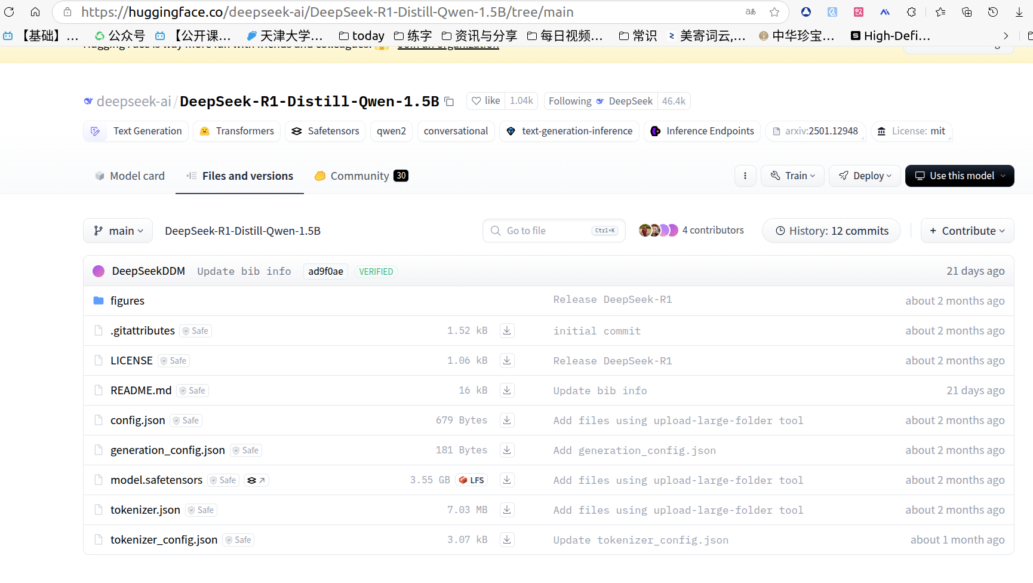
Task: Click DeepSeek follower count 46.4k
Action: 674,101
